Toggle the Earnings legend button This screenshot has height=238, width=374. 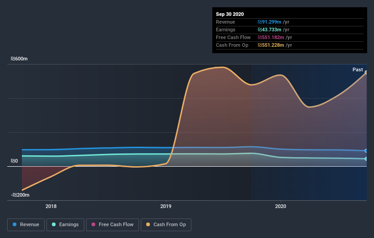pos(65,225)
